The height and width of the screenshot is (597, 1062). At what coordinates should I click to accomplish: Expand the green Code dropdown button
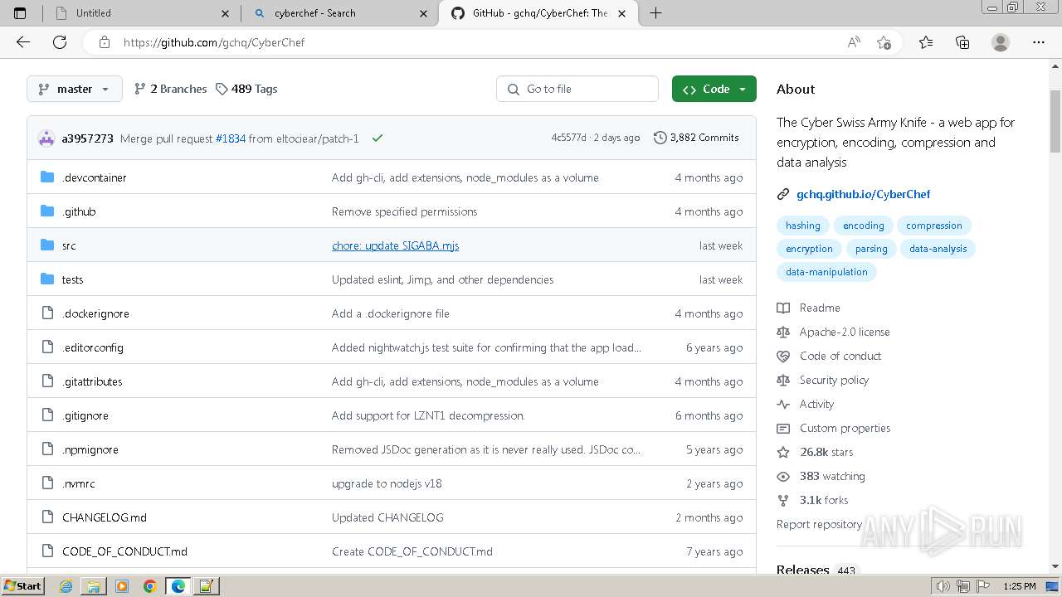coord(714,89)
